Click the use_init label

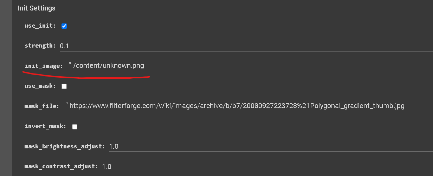pyautogui.click(x=40, y=26)
